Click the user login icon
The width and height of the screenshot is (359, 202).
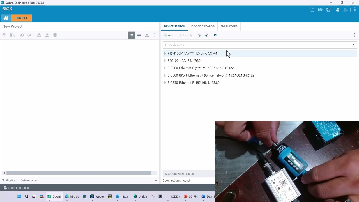(x=338, y=10)
